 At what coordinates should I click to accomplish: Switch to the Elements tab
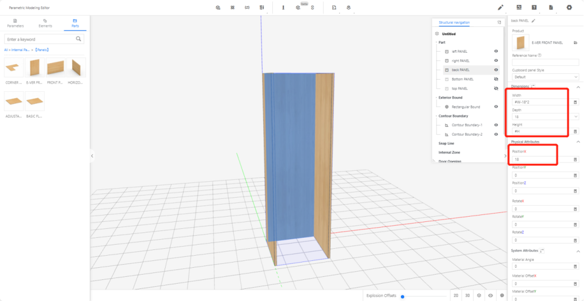tap(45, 23)
